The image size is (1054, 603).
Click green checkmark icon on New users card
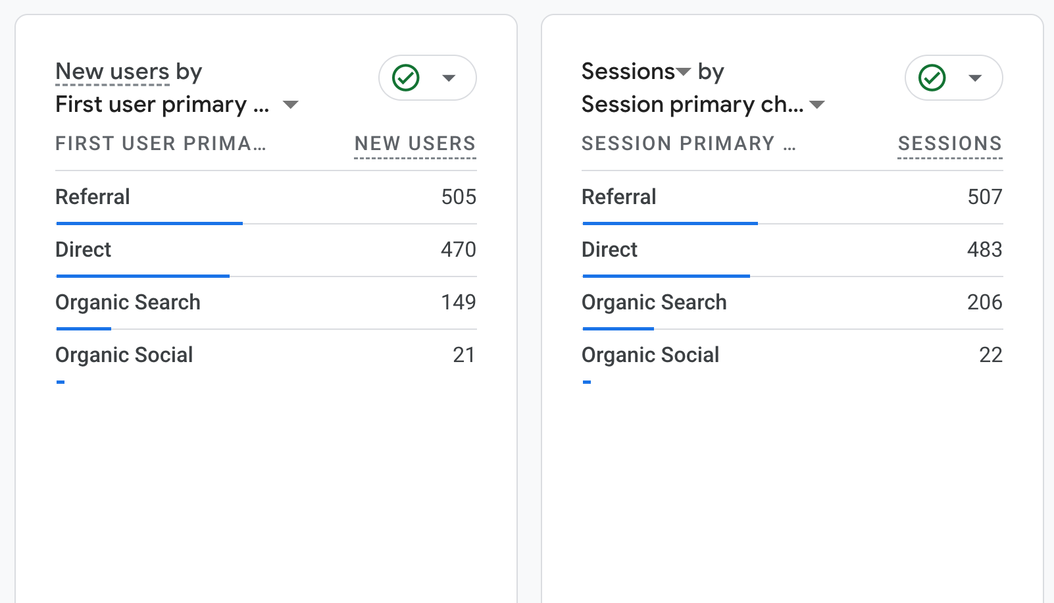[406, 78]
